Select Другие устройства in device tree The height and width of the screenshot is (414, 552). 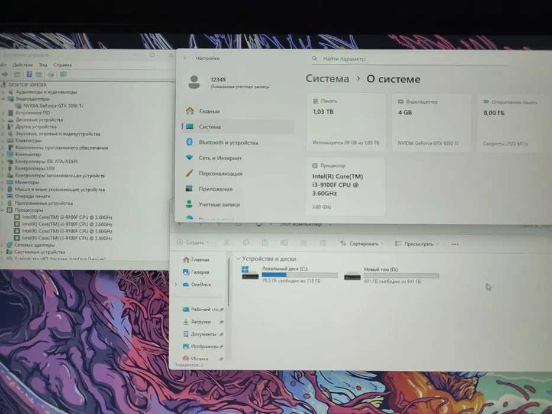click(x=36, y=127)
